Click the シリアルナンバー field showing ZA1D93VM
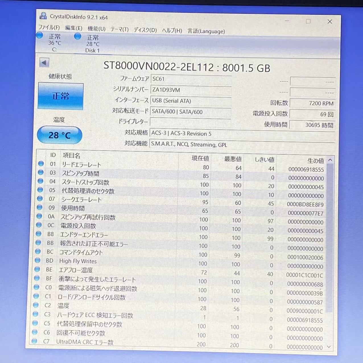Screen dimensions: 363x363 coord(191,90)
